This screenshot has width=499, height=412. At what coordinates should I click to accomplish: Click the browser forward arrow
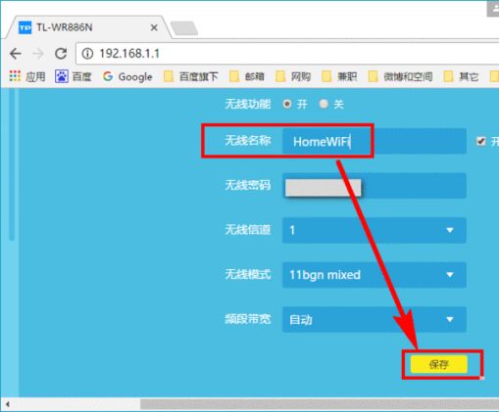[38, 54]
